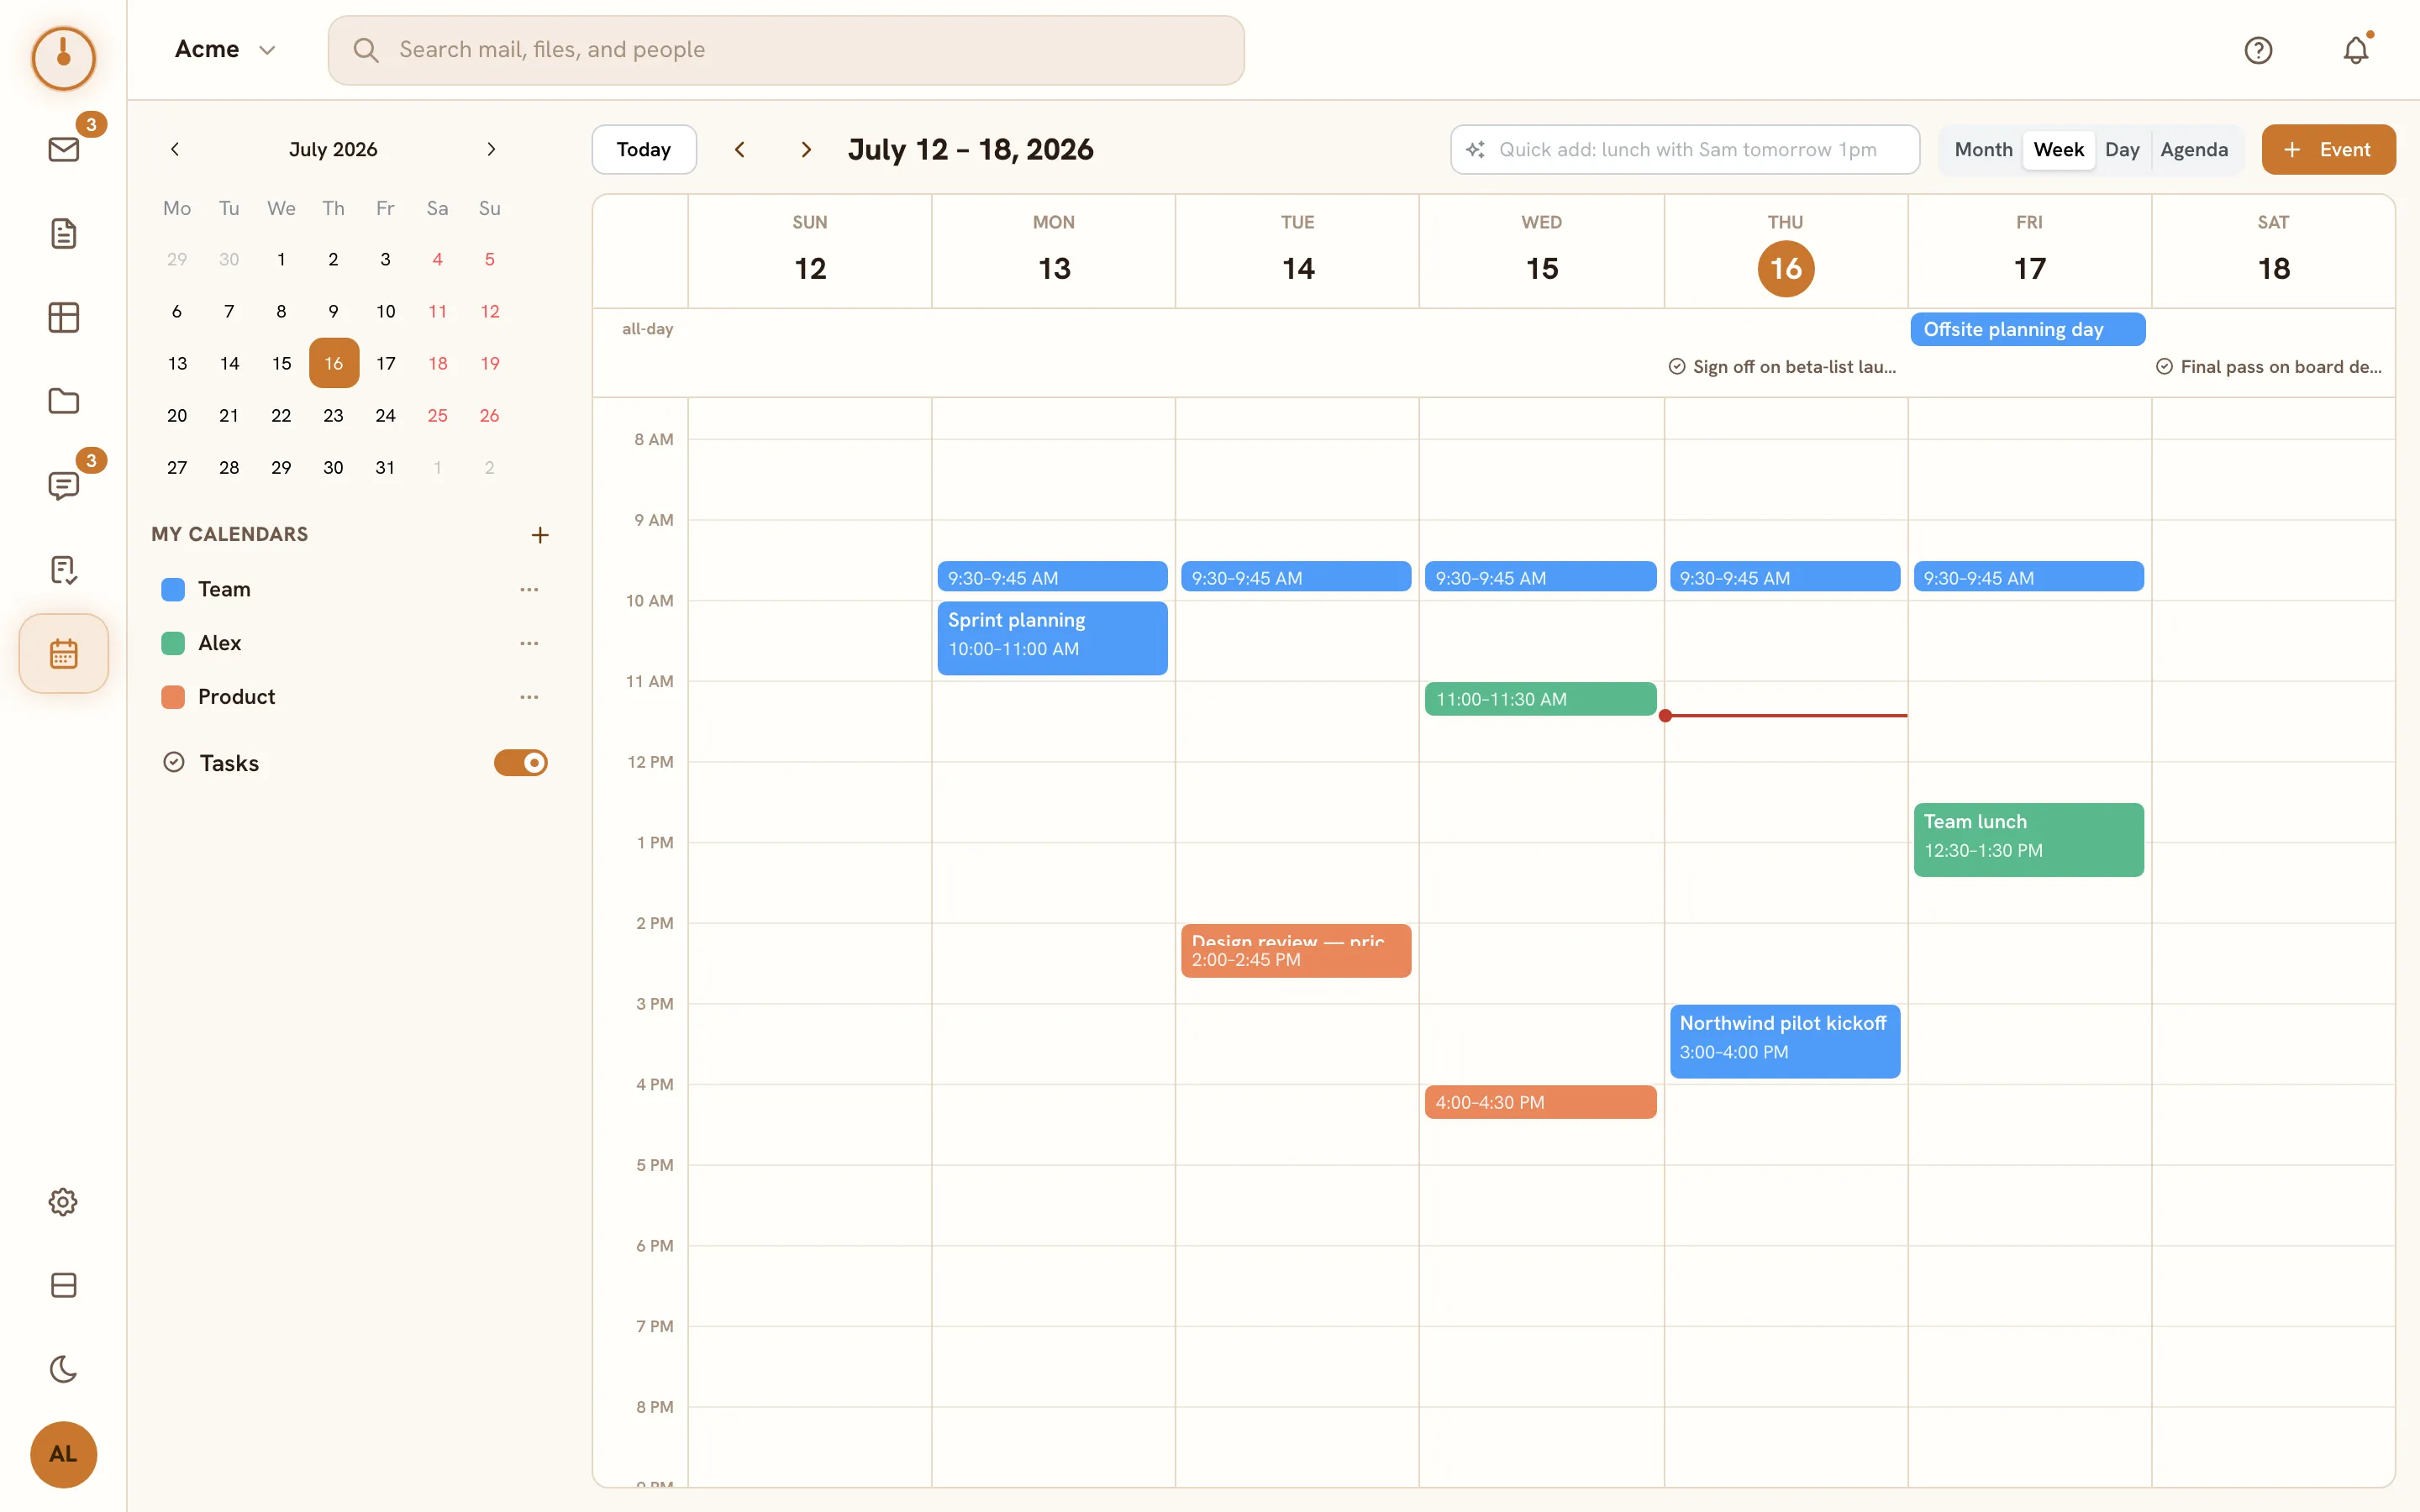Viewport: 2420px width, 1512px height.
Task: Toggle the Tasks switch
Action: [x=521, y=763]
